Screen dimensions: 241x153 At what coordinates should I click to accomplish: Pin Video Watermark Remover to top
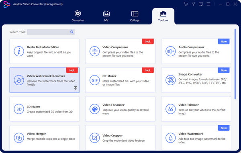point(76,88)
